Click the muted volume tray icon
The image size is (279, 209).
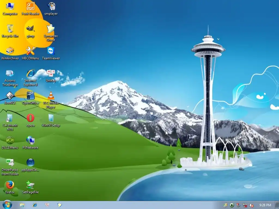click(251, 205)
